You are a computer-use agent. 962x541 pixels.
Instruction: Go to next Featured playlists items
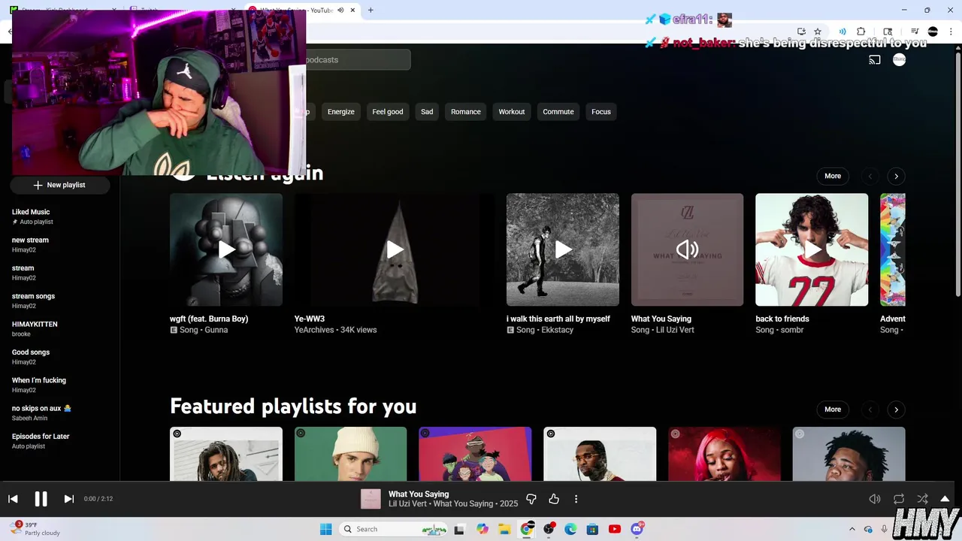pyautogui.click(x=896, y=410)
